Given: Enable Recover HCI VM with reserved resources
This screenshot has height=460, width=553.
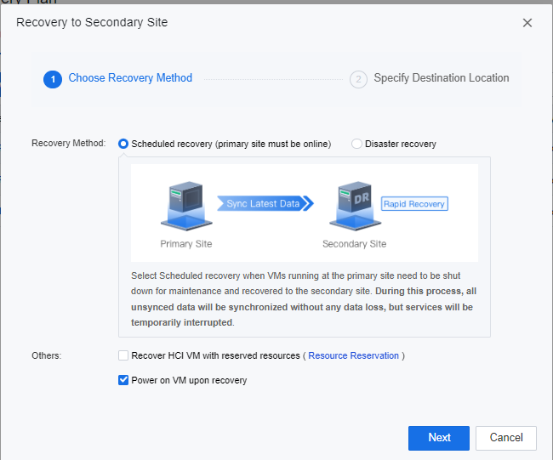Looking at the screenshot, I should pos(123,355).
